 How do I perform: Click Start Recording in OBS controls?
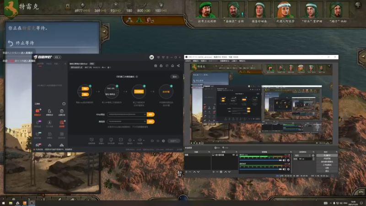[327, 158]
